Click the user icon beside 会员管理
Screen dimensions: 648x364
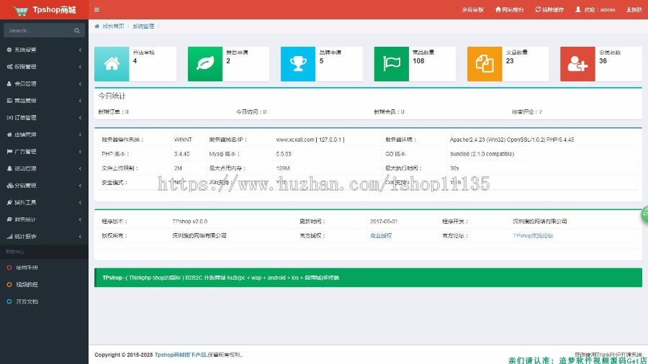click(x=9, y=83)
